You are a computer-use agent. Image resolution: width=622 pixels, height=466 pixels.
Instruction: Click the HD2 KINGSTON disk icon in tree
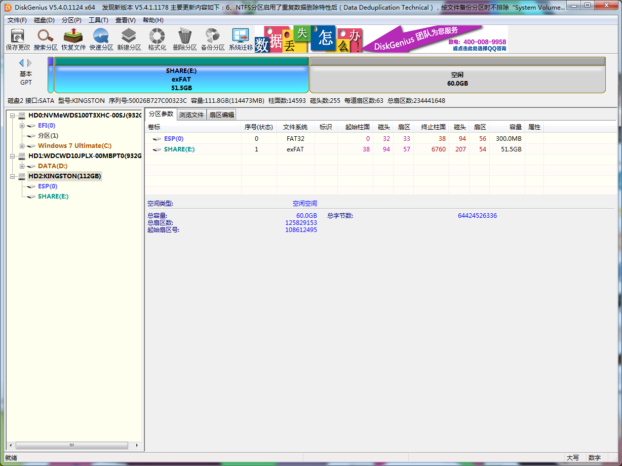click(22, 176)
